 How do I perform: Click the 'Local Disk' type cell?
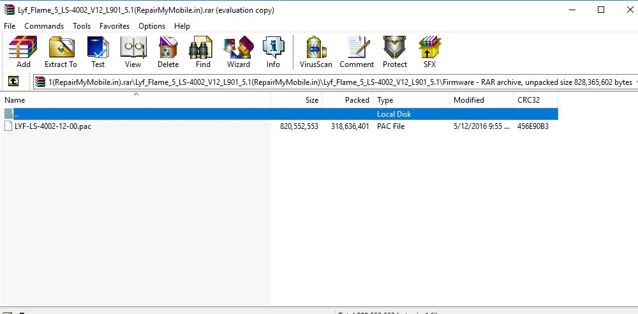tap(394, 114)
